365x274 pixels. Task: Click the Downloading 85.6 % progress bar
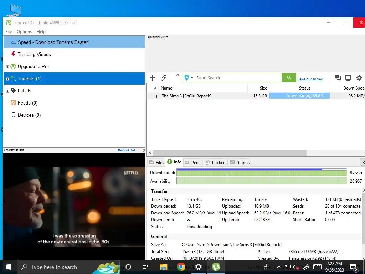pyautogui.click(x=299, y=96)
